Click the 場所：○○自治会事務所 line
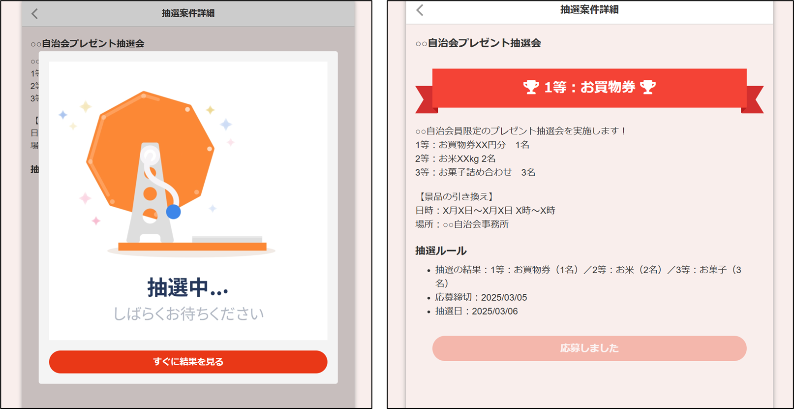This screenshot has height=409, width=794. 462,224
